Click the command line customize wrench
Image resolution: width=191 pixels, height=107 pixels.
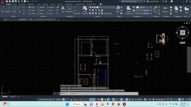58,94
